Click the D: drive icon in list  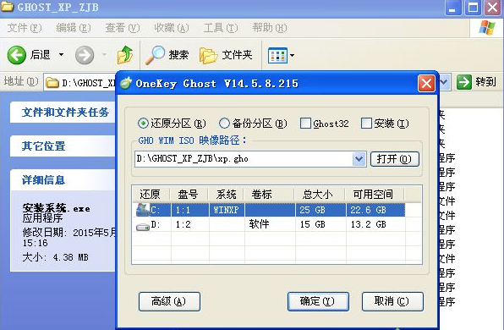point(143,227)
